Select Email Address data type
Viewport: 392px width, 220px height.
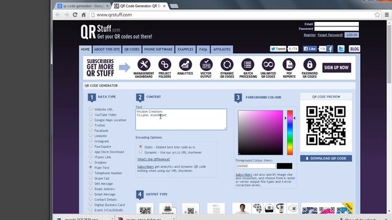(x=91, y=189)
